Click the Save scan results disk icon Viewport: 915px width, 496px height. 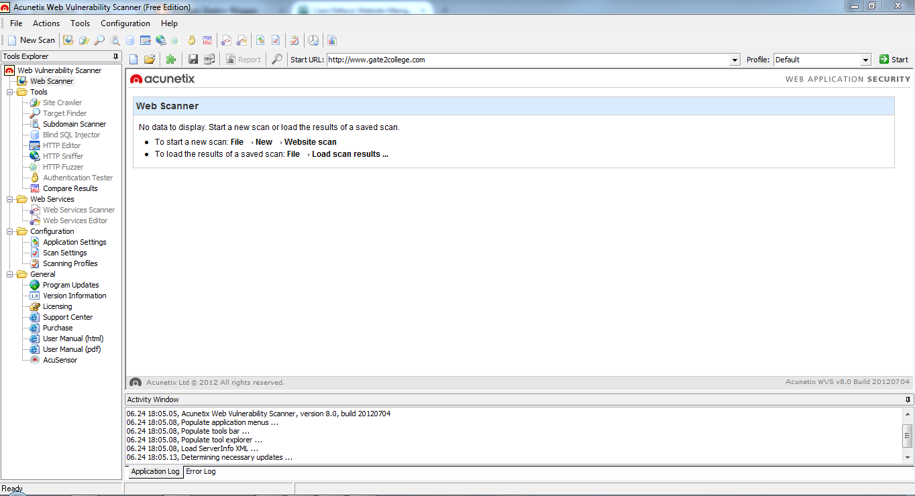click(193, 59)
